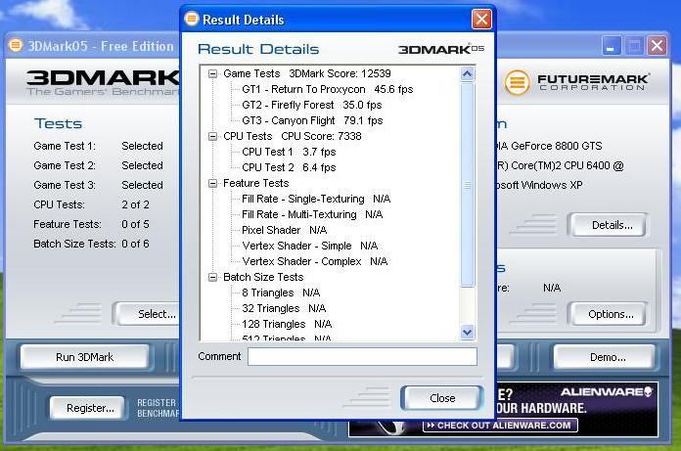This screenshot has width=681, height=451.
Task: Click into the Comment text field
Action: [362, 357]
